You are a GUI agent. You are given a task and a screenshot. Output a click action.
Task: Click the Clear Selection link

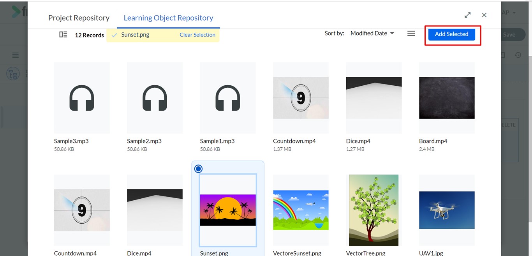[197, 35]
